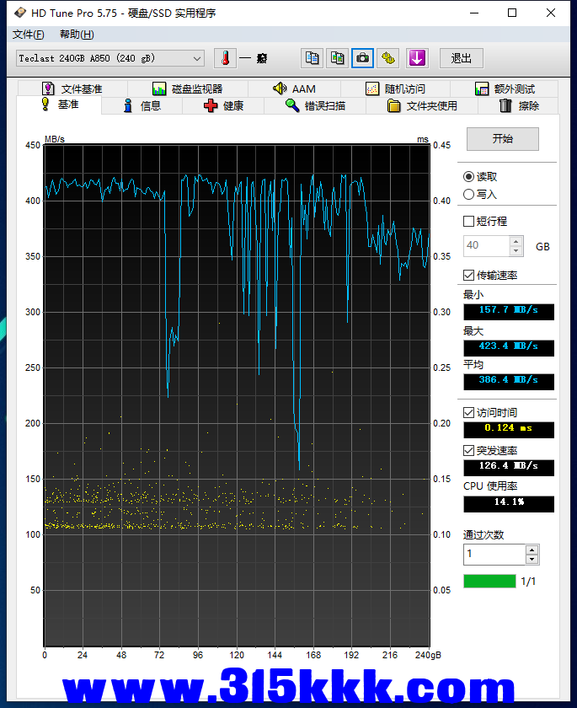Switch to 文件夹使用 tab
This screenshot has height=708, width=577.
[422, 105]
